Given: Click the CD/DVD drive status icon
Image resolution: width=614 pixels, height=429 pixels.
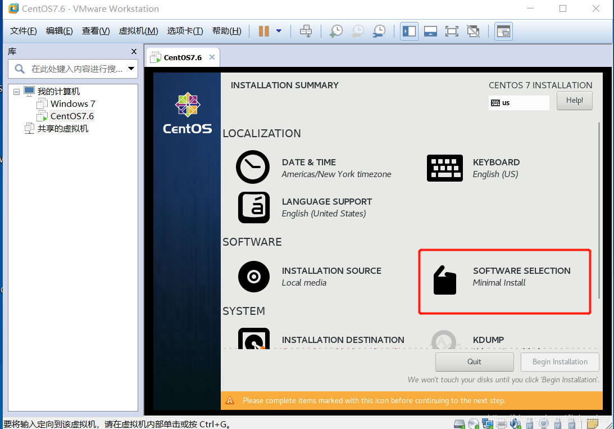Looking at the screenshot, I should [474, 424].
